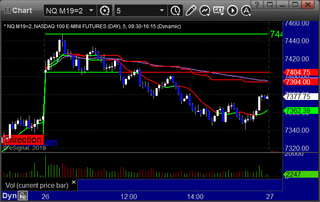Click the white 7377.75 last price label

coord(301,97)
